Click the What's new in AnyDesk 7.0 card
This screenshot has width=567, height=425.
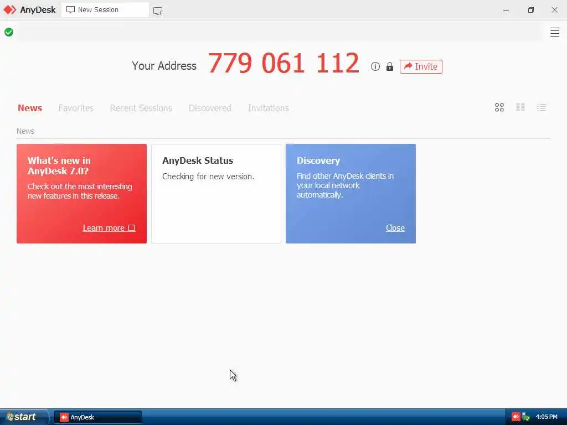pyautogui.click(x=82, y=194)
